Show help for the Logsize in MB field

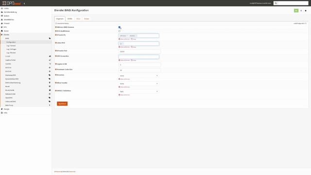click(x=56, y=64)
